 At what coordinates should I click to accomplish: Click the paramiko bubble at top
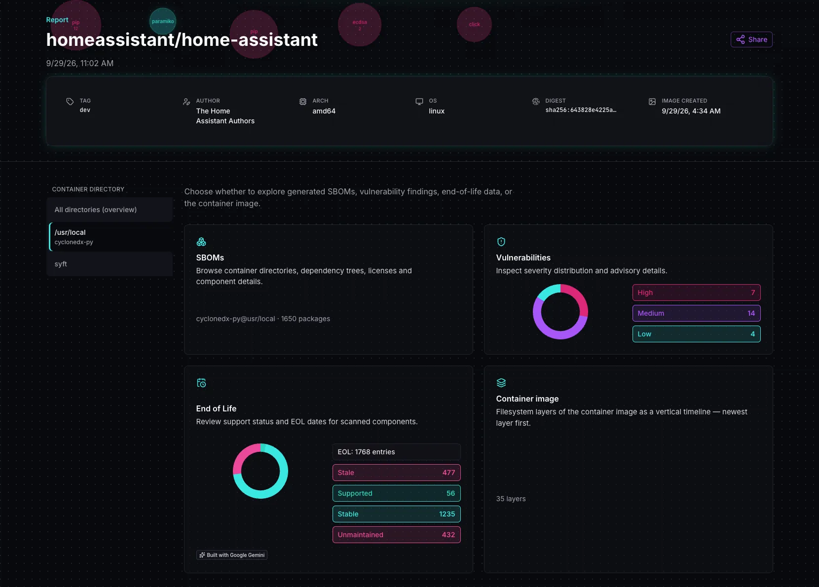click(x=163, y=21)
